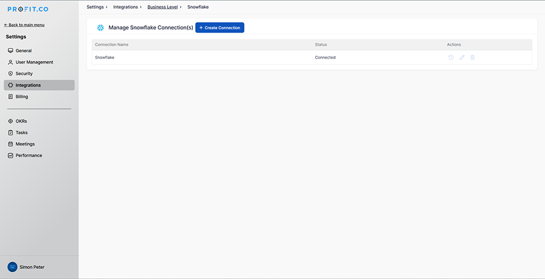Click the Settings sidebar heading

pyautogui.click(x=16, y=37)
